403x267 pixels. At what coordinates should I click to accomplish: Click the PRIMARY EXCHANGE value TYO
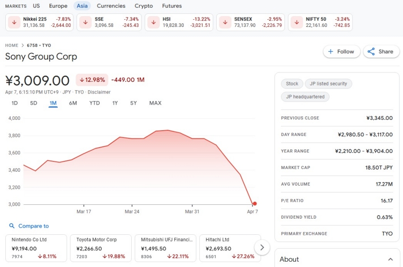point(387,233)
